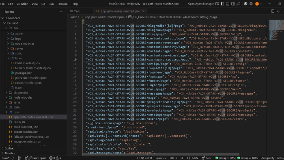This screenshot has height=160, width=284.
Task: Toggle bottom panel layout icon
Action: tap(228, 4)
